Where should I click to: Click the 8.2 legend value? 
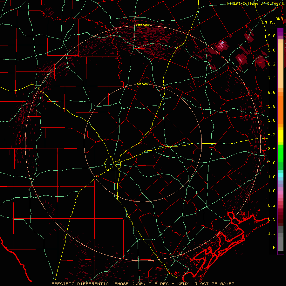pos(272,64)
